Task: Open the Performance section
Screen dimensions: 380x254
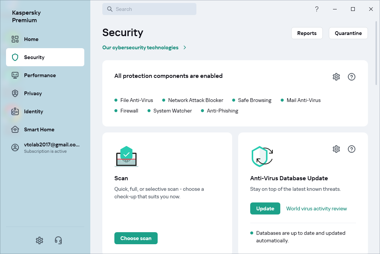Action: 40,75
